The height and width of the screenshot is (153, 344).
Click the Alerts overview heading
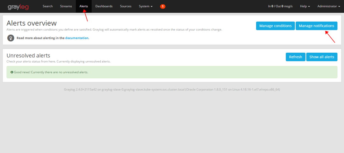[32, 23]
